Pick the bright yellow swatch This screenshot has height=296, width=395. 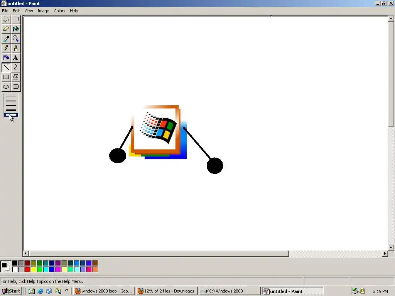pyautogui.click(x=33, y=269)
